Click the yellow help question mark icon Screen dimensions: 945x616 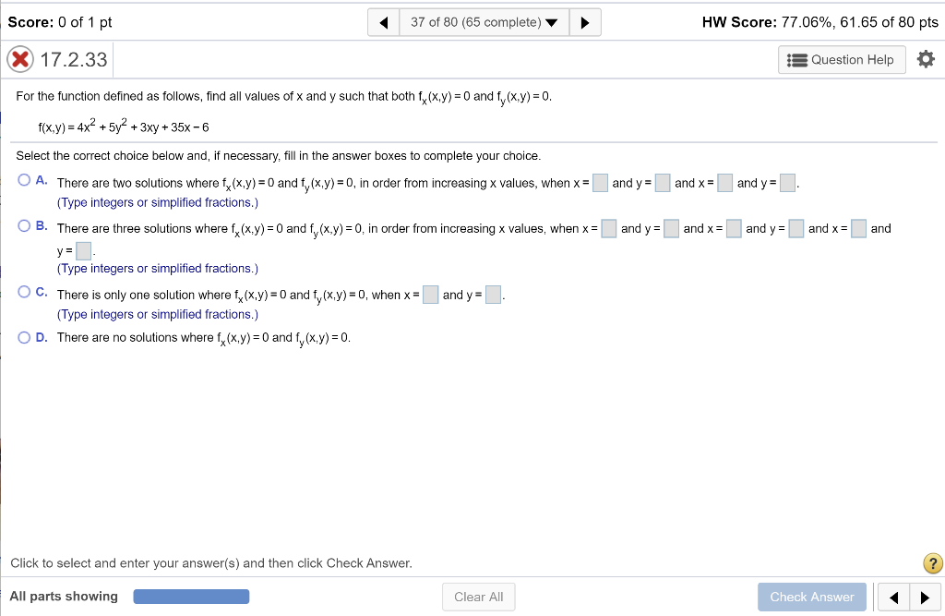(x=932, y=563)
